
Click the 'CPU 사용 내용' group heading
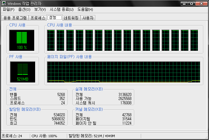point(59,25)
